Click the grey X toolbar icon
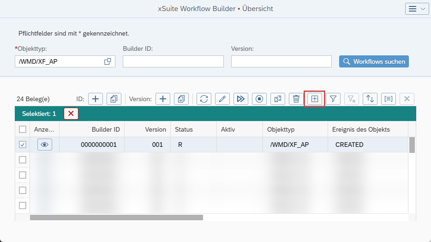The image size is (431, 242). coord(407,99)
